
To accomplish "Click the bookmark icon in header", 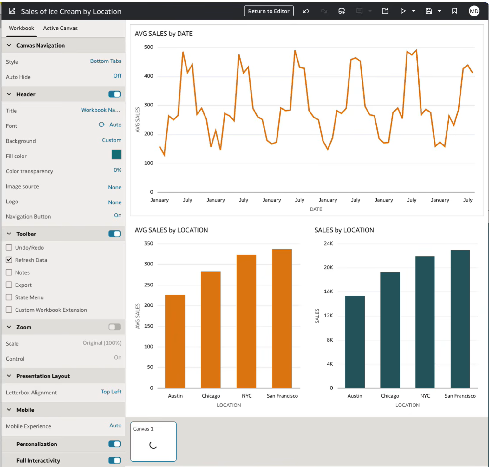I will [x=454, y=11].
